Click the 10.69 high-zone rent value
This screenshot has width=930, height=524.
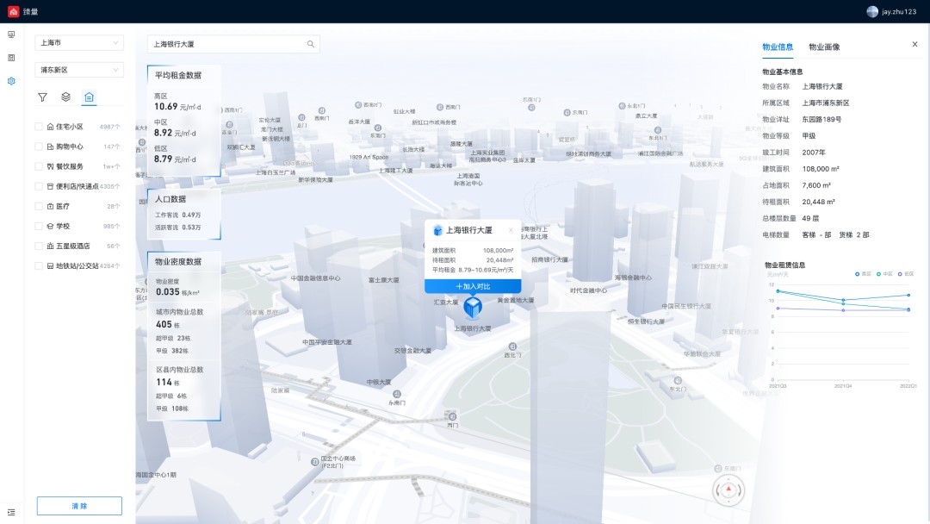[x=165, y=107]
